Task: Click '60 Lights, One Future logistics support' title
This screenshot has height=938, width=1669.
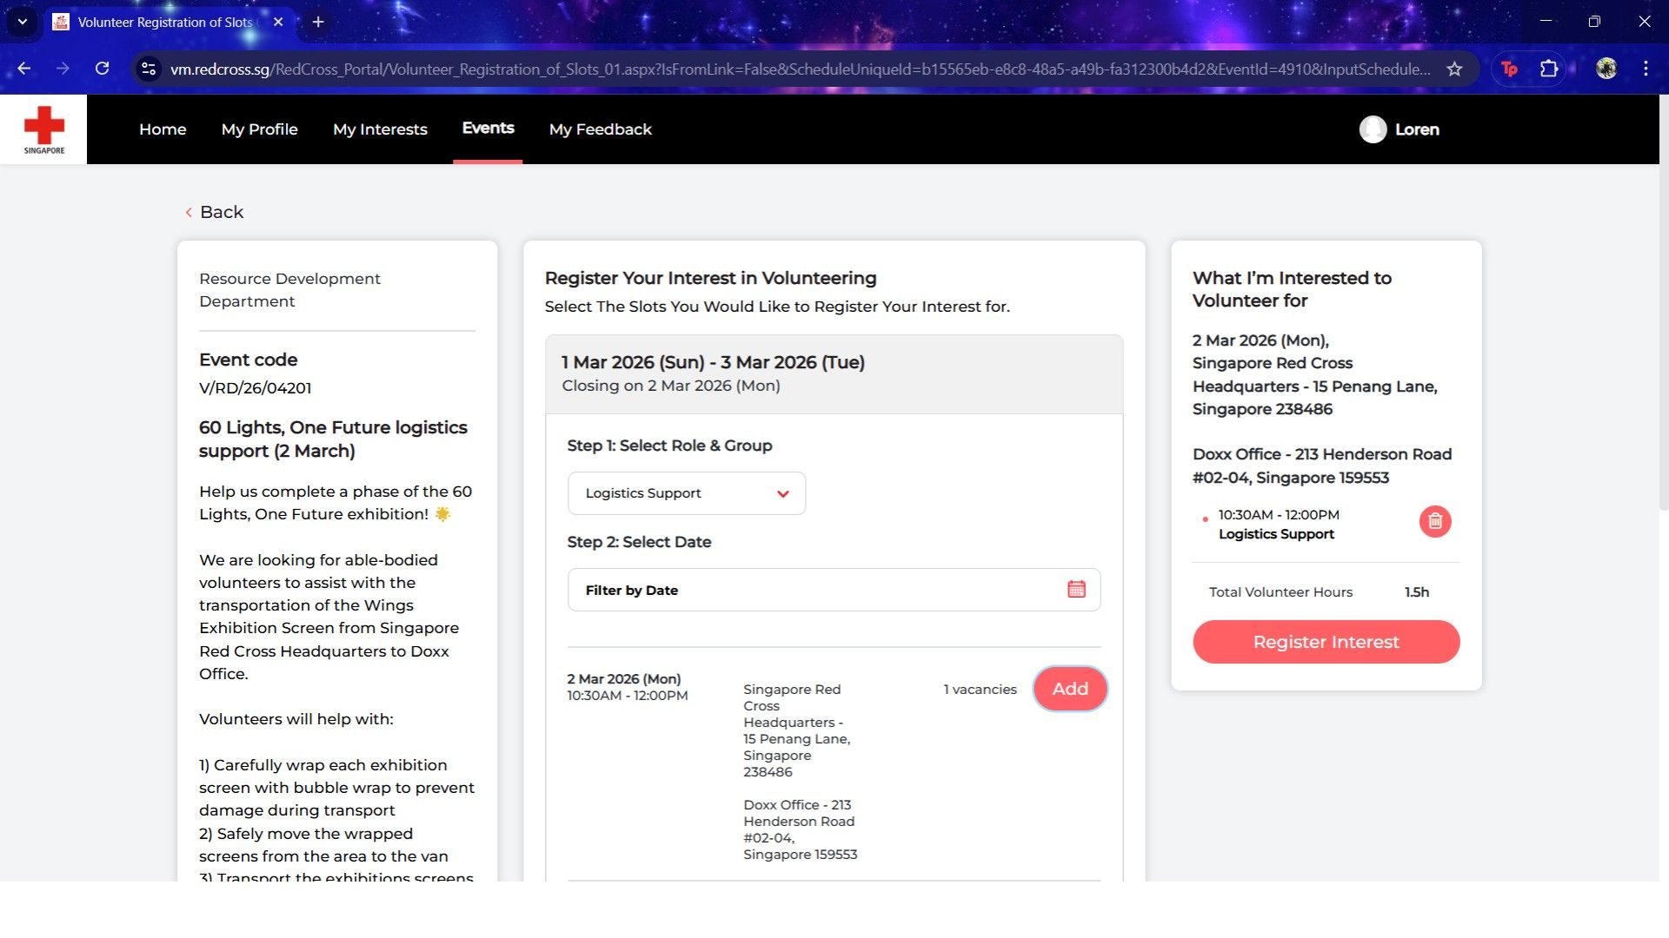Action: (333, 439)
